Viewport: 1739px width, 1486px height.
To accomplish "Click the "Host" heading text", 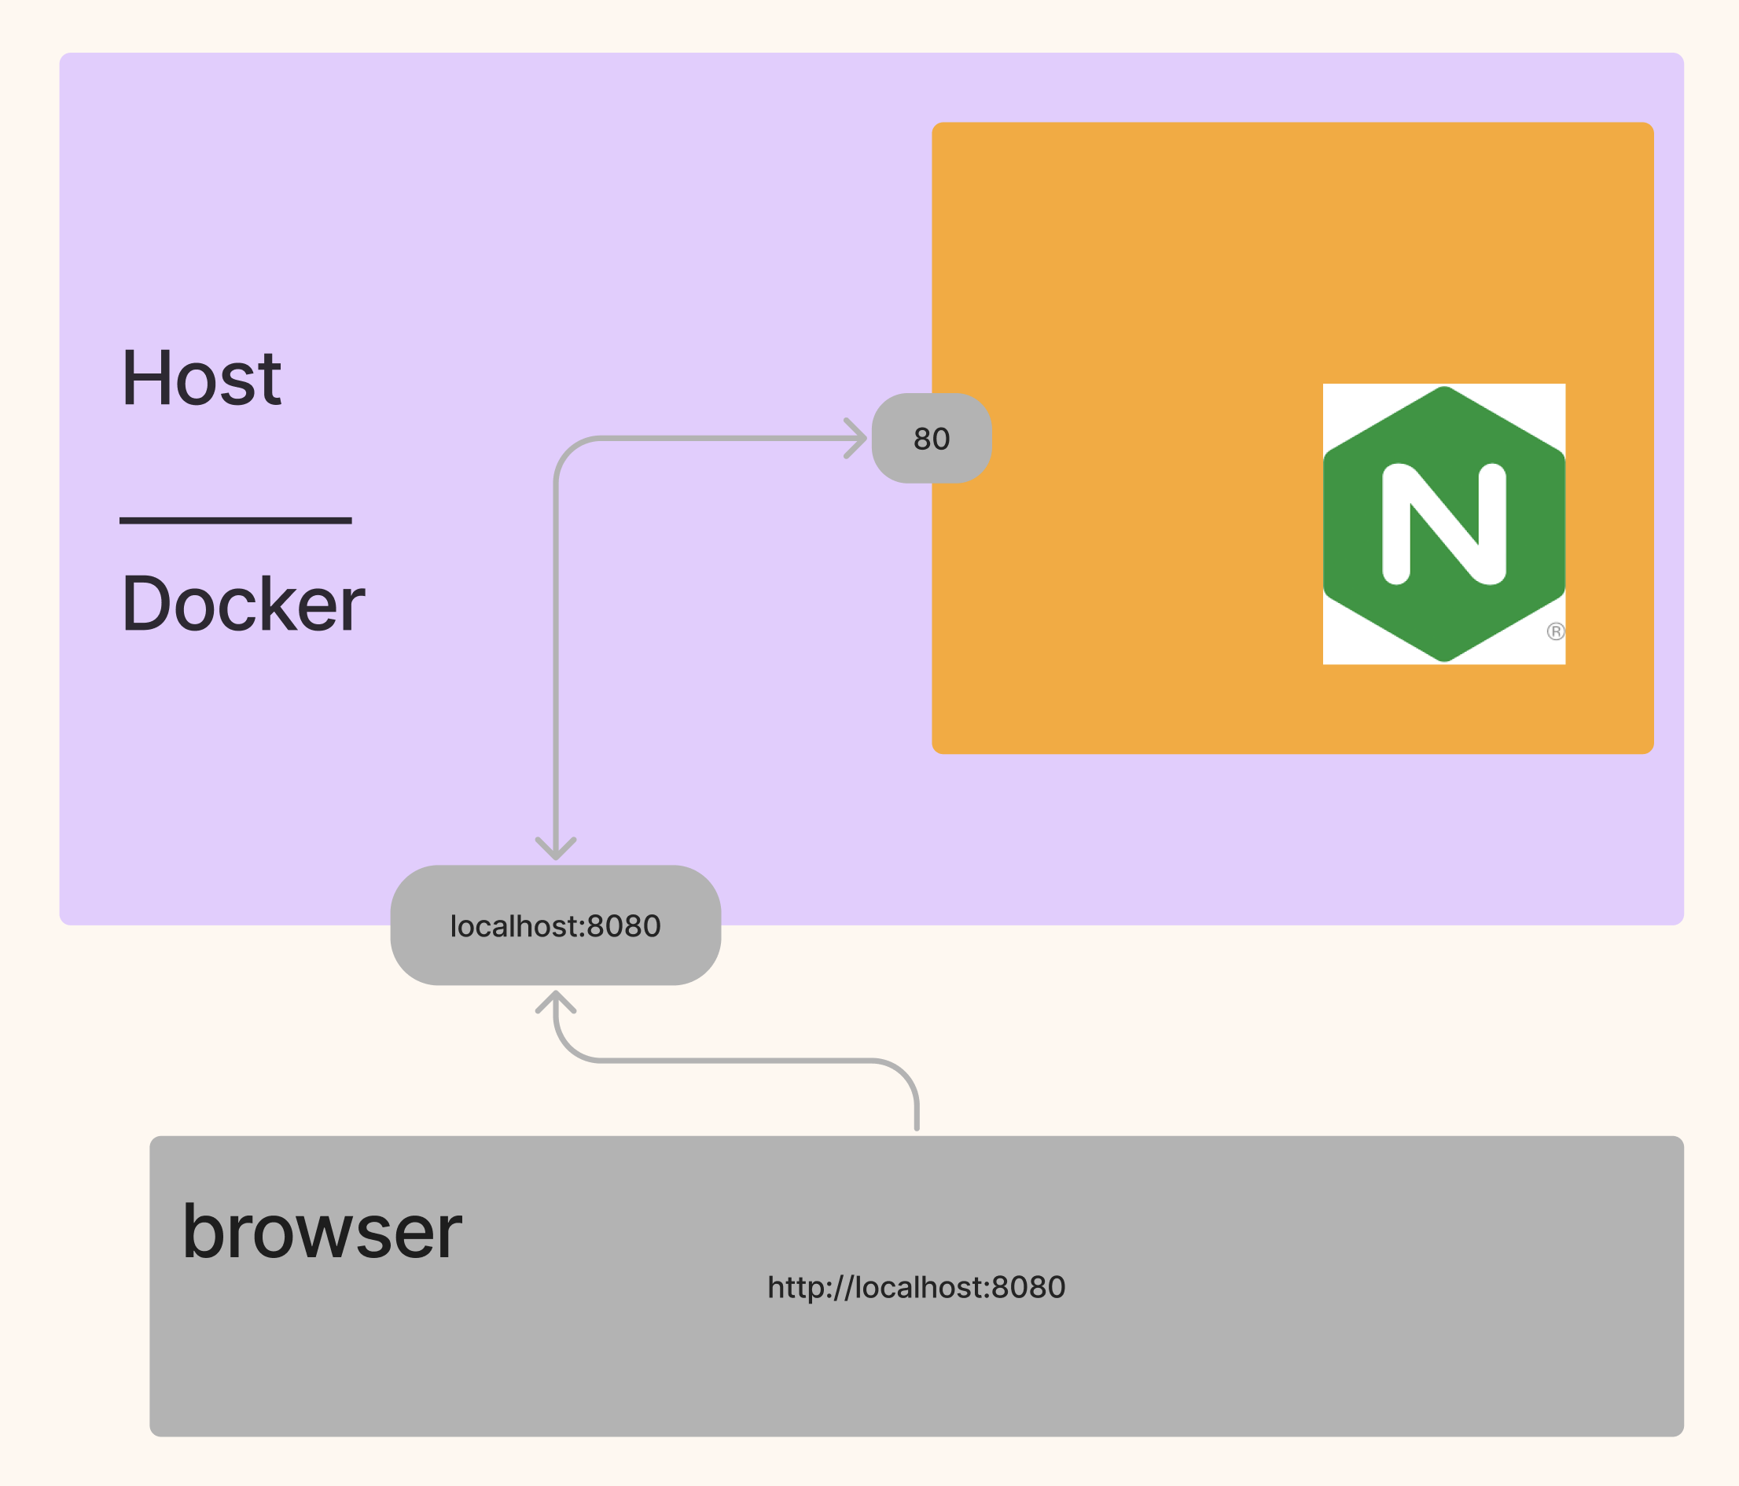I will [201, 379].
